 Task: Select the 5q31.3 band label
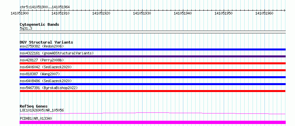pyautogui.click(x=26, y=28)
